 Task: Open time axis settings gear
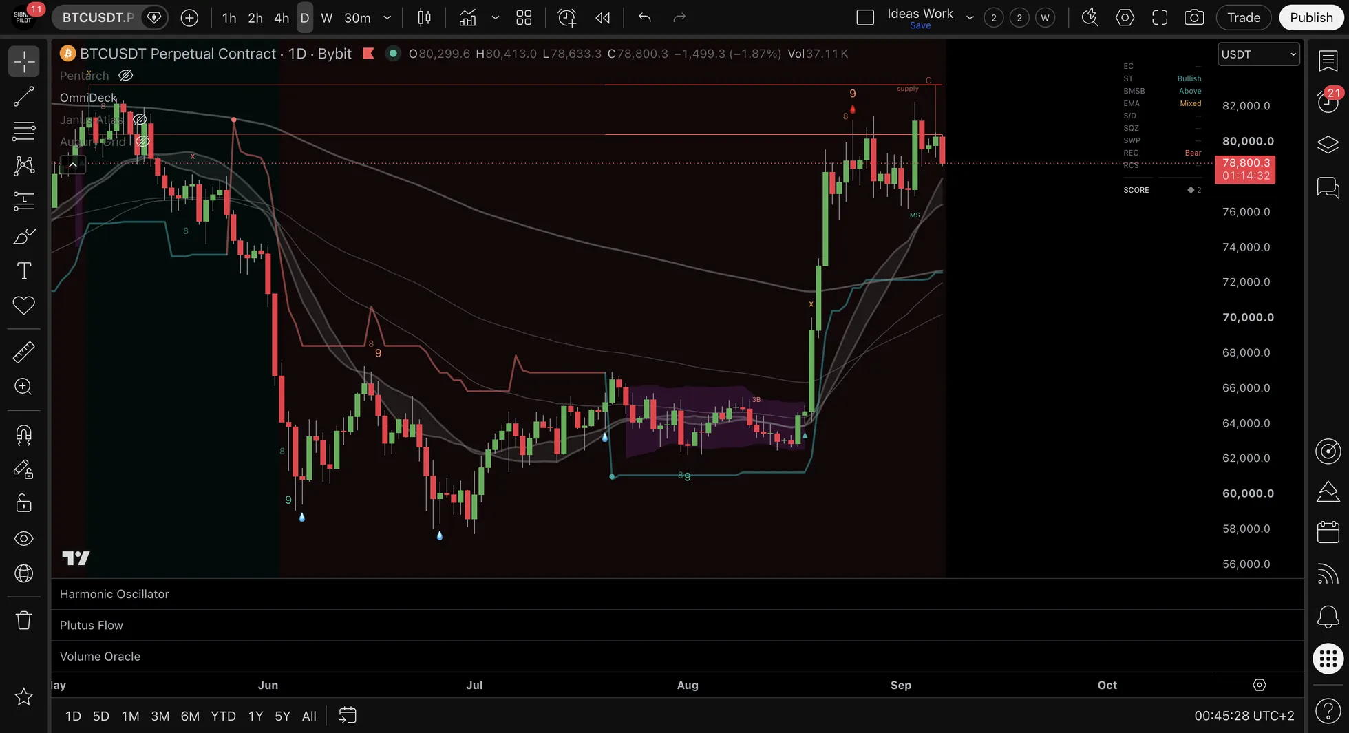click(x=1259, y=685)
